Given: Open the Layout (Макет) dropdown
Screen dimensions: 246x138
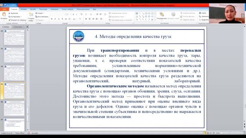Looking at the screenshot, I should (x=40, y=13).
